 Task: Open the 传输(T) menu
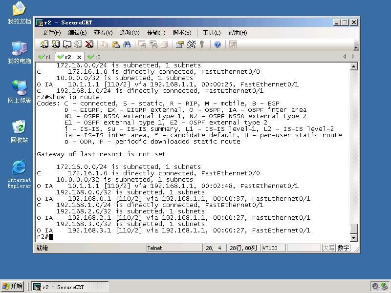[x=156, y=33]
